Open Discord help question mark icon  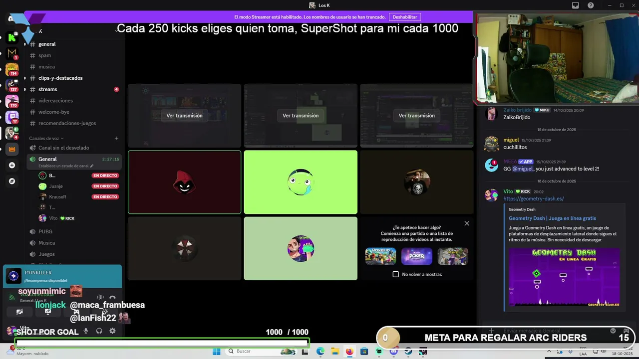tap(591, 5)
